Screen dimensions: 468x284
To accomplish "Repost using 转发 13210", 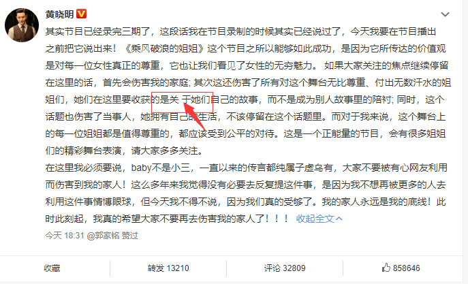I will pyautogui.click(x=168, y=268).
